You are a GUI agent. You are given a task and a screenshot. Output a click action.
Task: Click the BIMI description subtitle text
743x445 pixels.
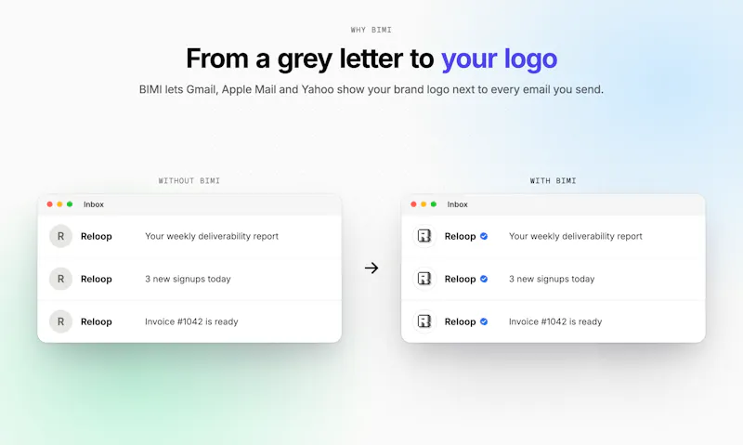pos(371,89)
